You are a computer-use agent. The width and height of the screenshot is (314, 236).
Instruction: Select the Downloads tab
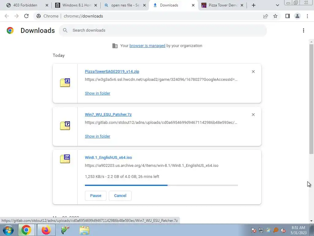click(x=169, y=5)
